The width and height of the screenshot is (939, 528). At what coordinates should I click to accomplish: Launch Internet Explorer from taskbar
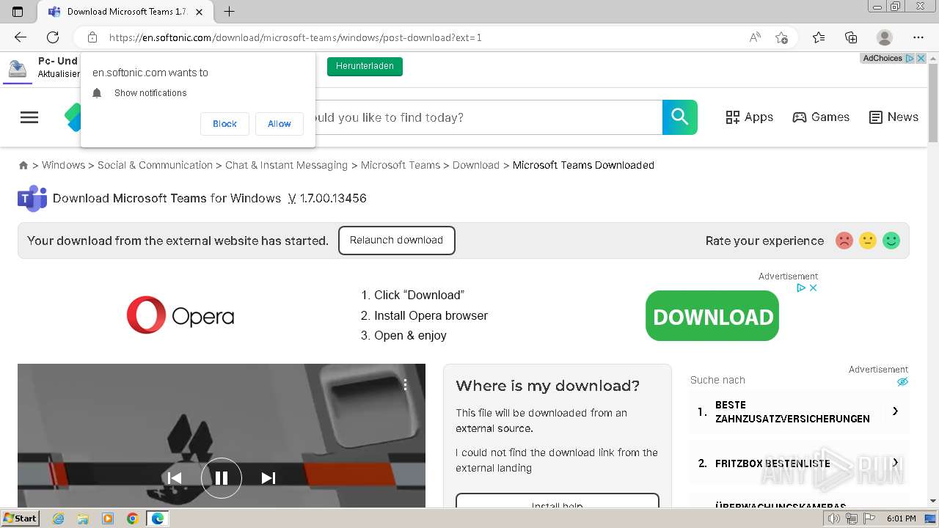point(59,518)
